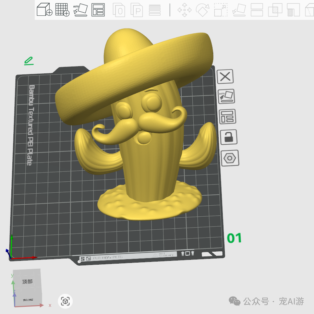Screen dimensions: 314x314
Task: Select the Scale tool
Action: coord(221,10)
